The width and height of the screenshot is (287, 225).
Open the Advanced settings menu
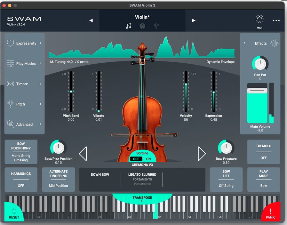(x=24, y=124)
